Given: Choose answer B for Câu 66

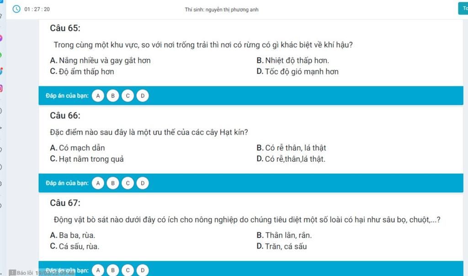Looking at the screenshot, I should (113, 183).
